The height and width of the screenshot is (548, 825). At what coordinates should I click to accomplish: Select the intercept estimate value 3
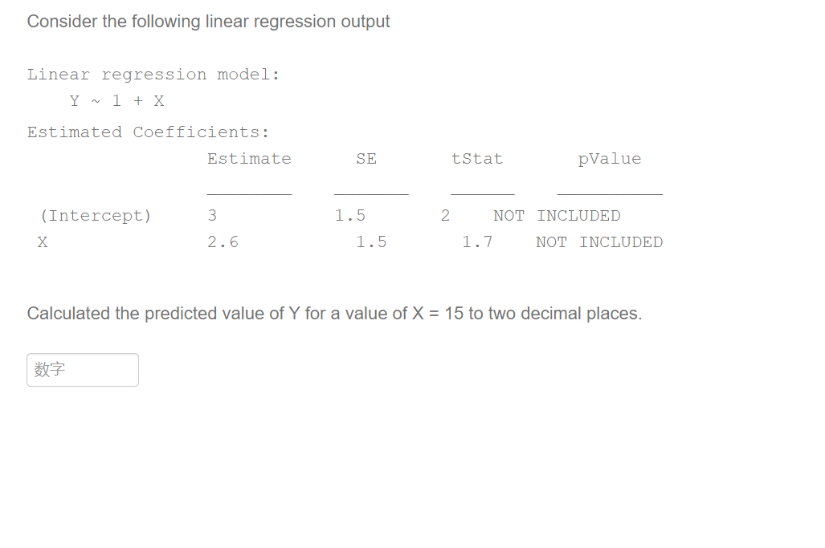click(212, 215)
